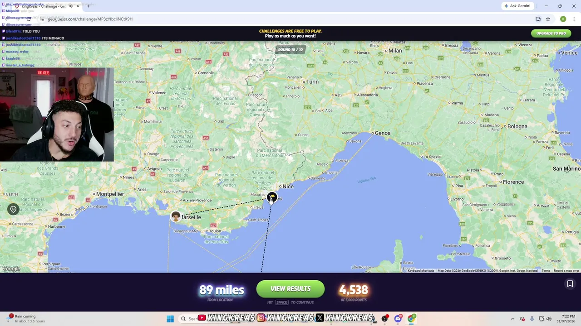Close the KingKreas Challenge browser tab

pos(78,6)
